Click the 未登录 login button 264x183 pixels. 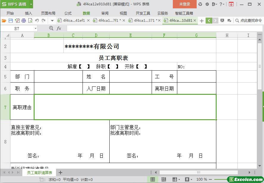coord(184,4)
